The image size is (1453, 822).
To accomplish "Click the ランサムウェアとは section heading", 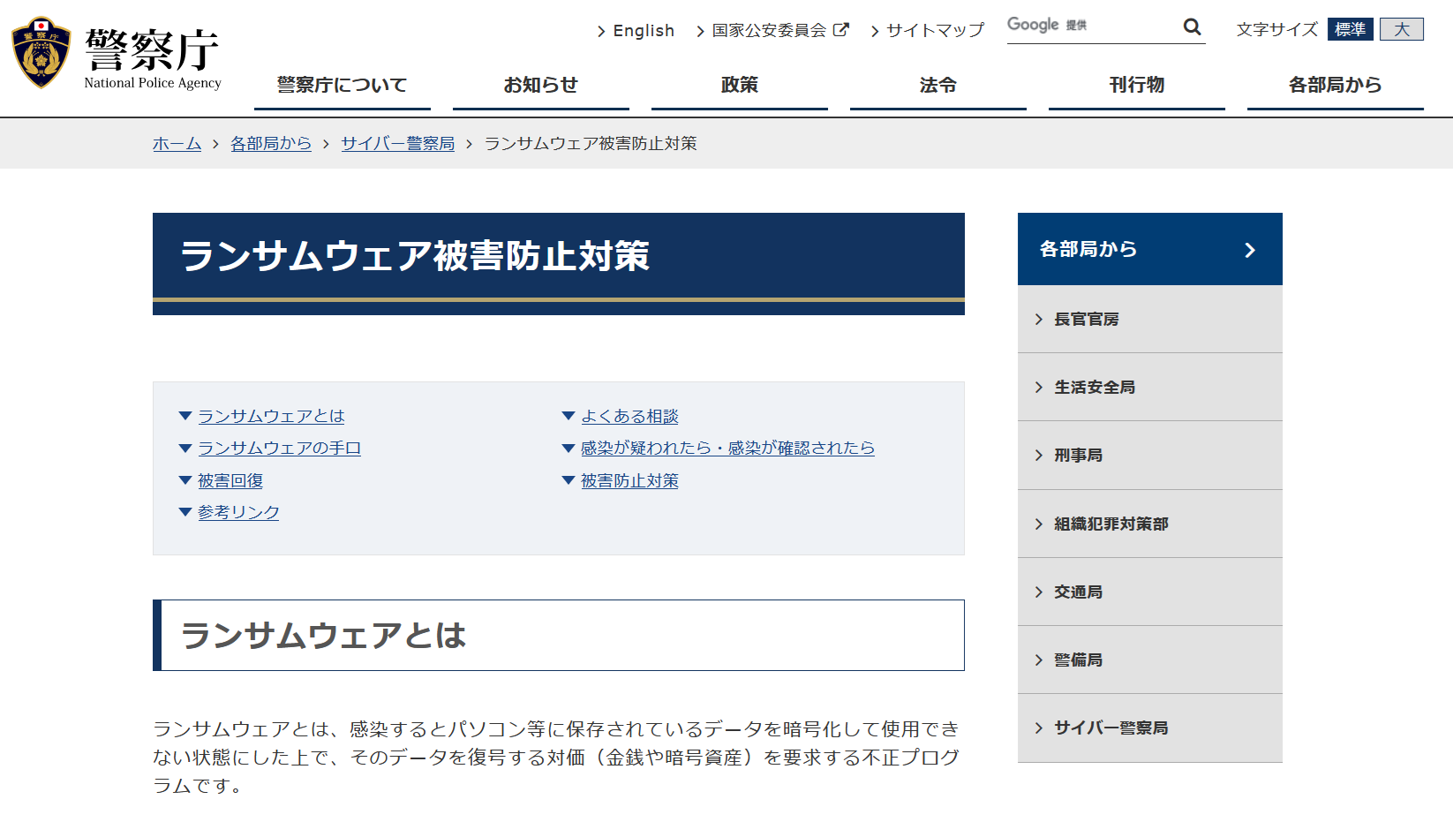I will (x=559, y=636).
